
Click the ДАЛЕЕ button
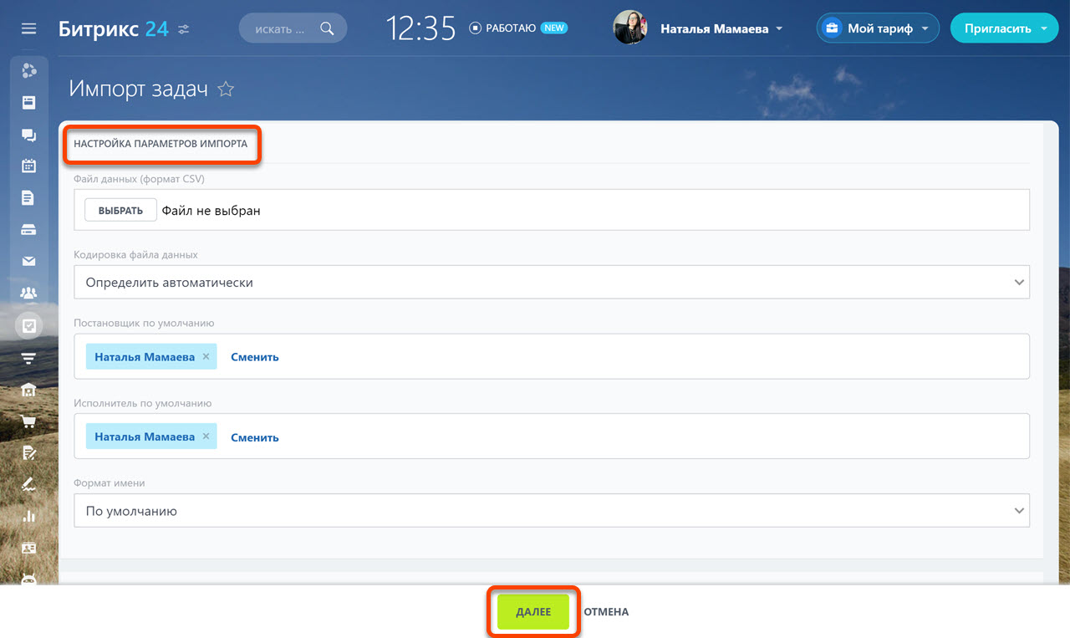[533, 612]
